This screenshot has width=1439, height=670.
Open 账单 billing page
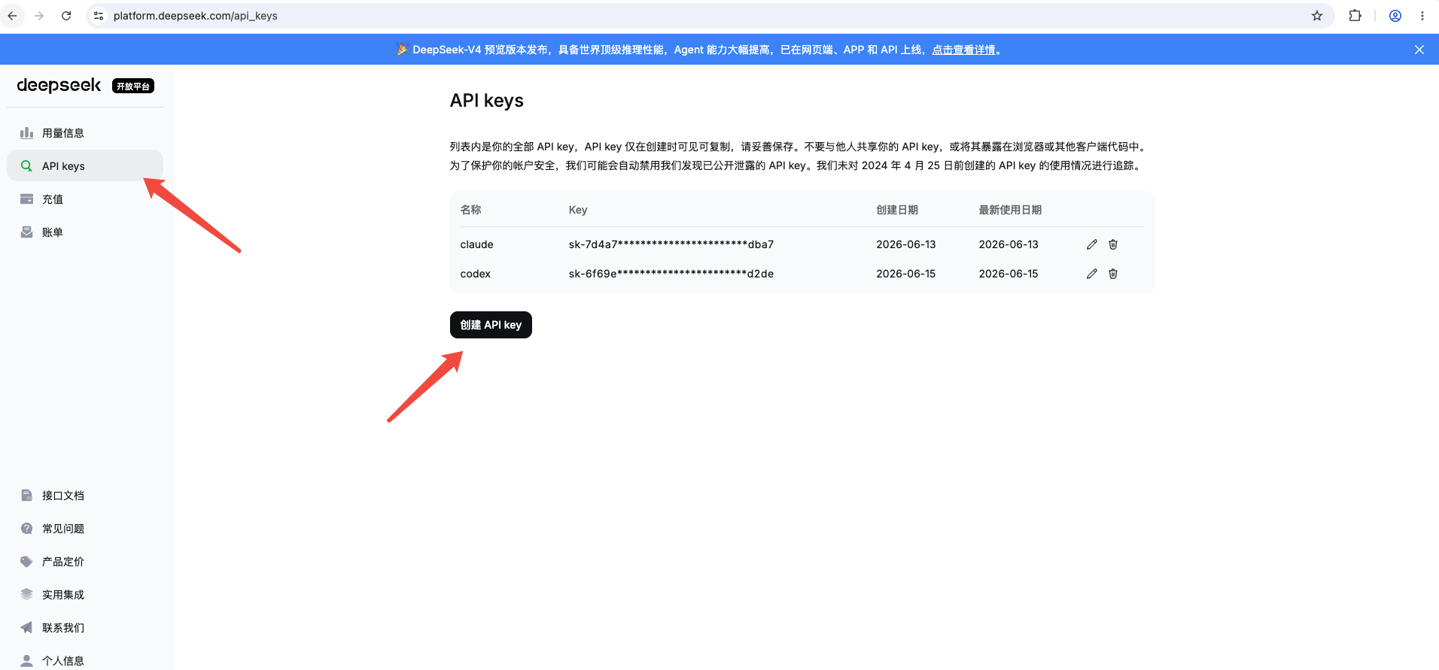(x=85, y=232)
